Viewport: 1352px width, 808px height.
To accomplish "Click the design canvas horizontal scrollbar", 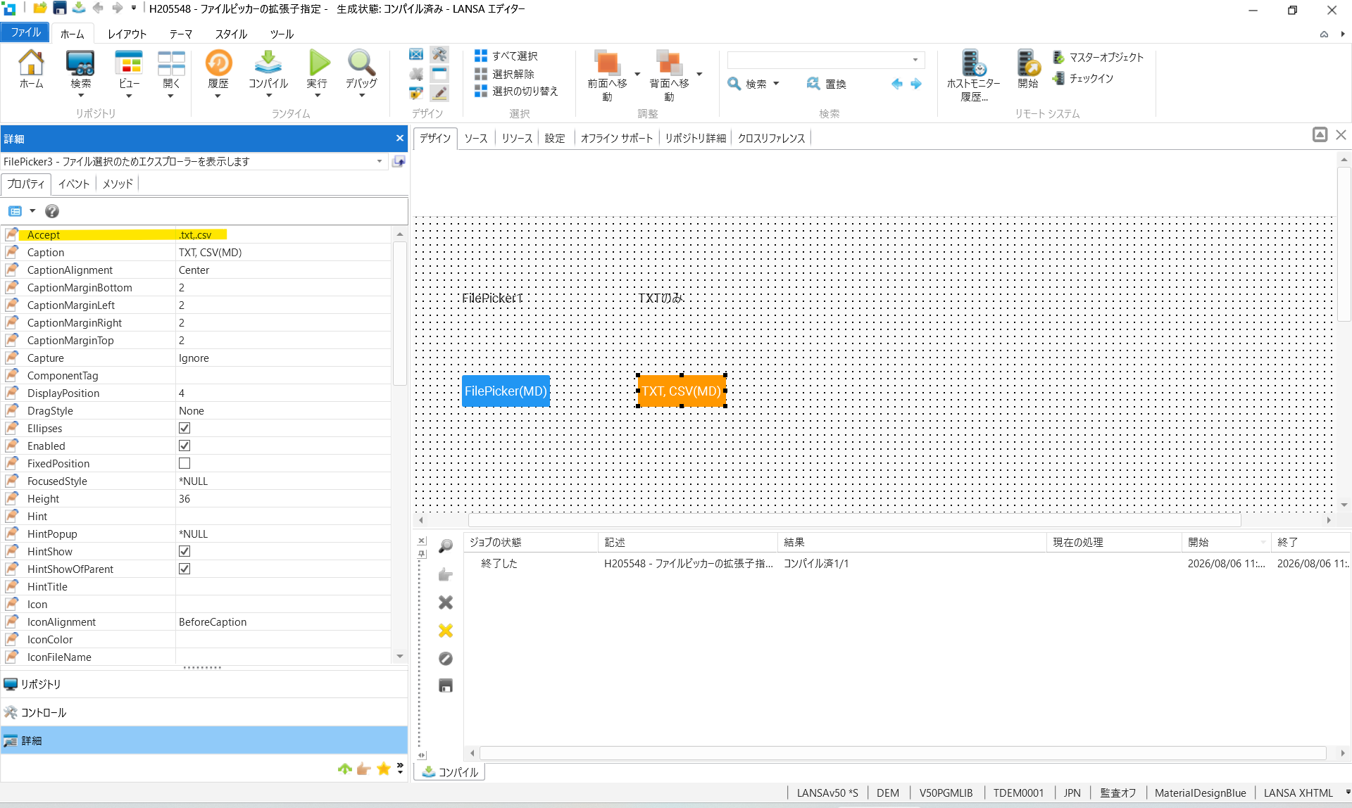I will pyautogui.click(x=854, y=520).
